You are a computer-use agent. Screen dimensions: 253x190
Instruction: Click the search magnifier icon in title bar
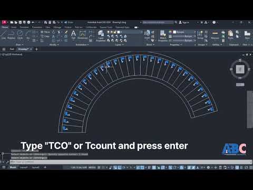point(176,22)
